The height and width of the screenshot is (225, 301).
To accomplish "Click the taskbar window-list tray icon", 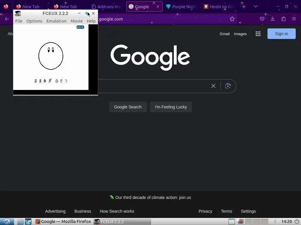I will tap(232, 221).
